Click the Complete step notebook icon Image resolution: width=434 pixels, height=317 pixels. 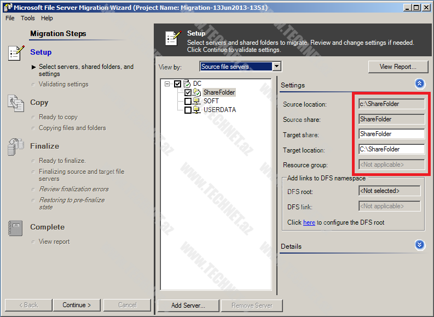(15, 227)
